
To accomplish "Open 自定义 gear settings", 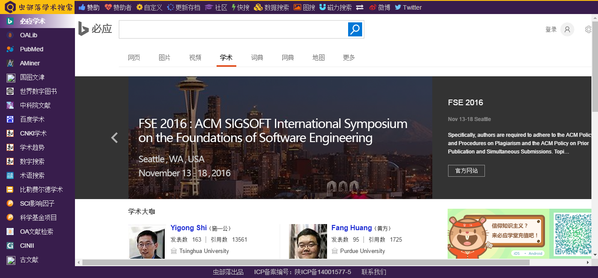I will tap(149, 7).
